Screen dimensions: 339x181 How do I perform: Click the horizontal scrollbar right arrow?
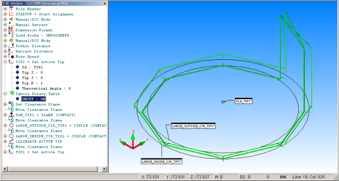pyautogui.click(x=105, y=169)
